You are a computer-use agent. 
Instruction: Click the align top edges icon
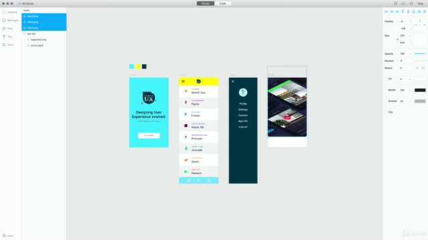click(x=403, y=12)
